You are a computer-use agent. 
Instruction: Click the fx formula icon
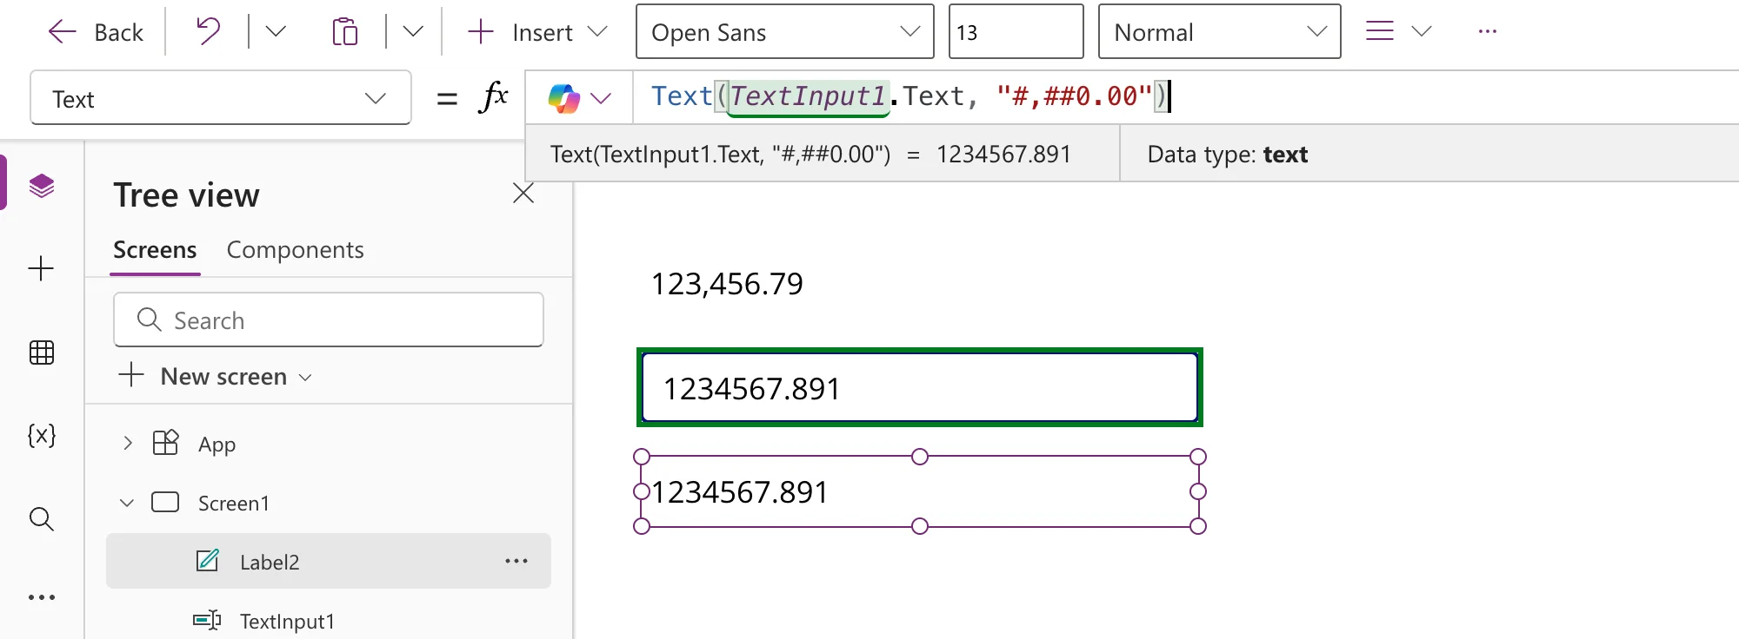(493, 96)
